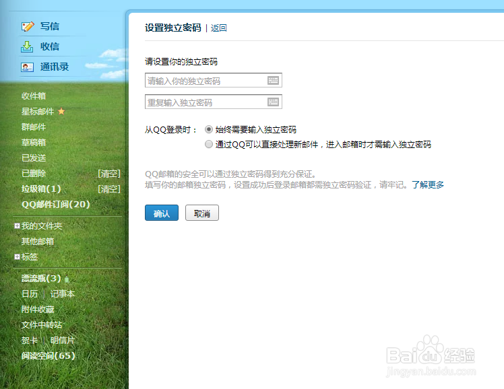The width and height of the screenshot is (504, 389).
Task: Open the 记事本 notepad link
Action: point(63,293)
